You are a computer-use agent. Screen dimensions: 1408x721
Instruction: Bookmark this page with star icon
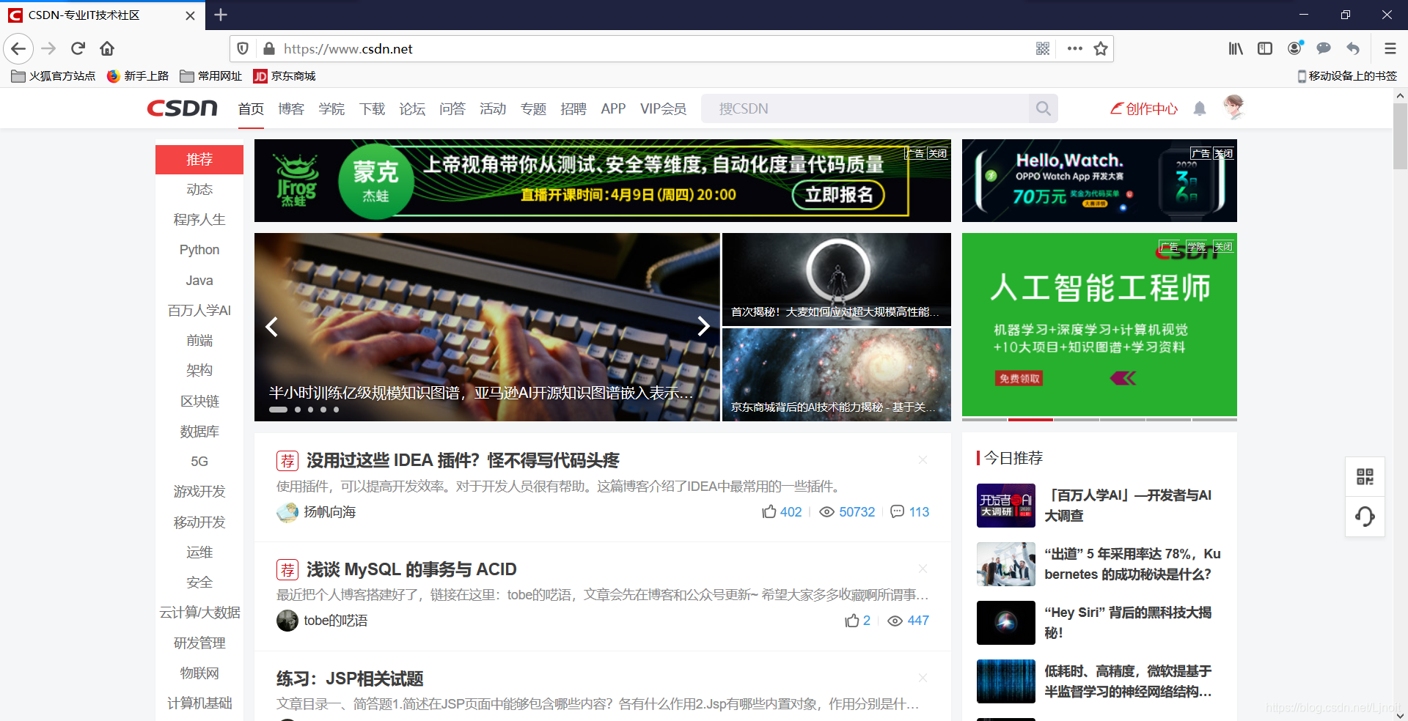click(x=1101, y=48)
